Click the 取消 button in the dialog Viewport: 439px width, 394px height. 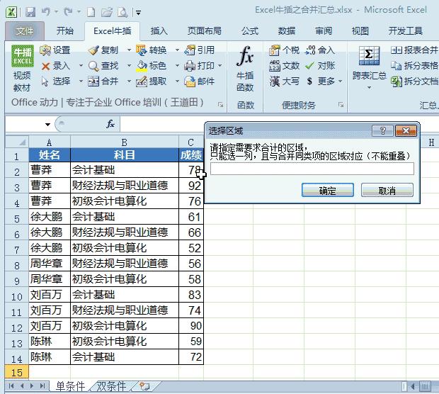387,191
